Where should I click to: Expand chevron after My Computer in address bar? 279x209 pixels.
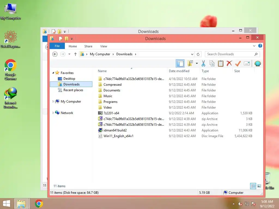pos(113,54)
